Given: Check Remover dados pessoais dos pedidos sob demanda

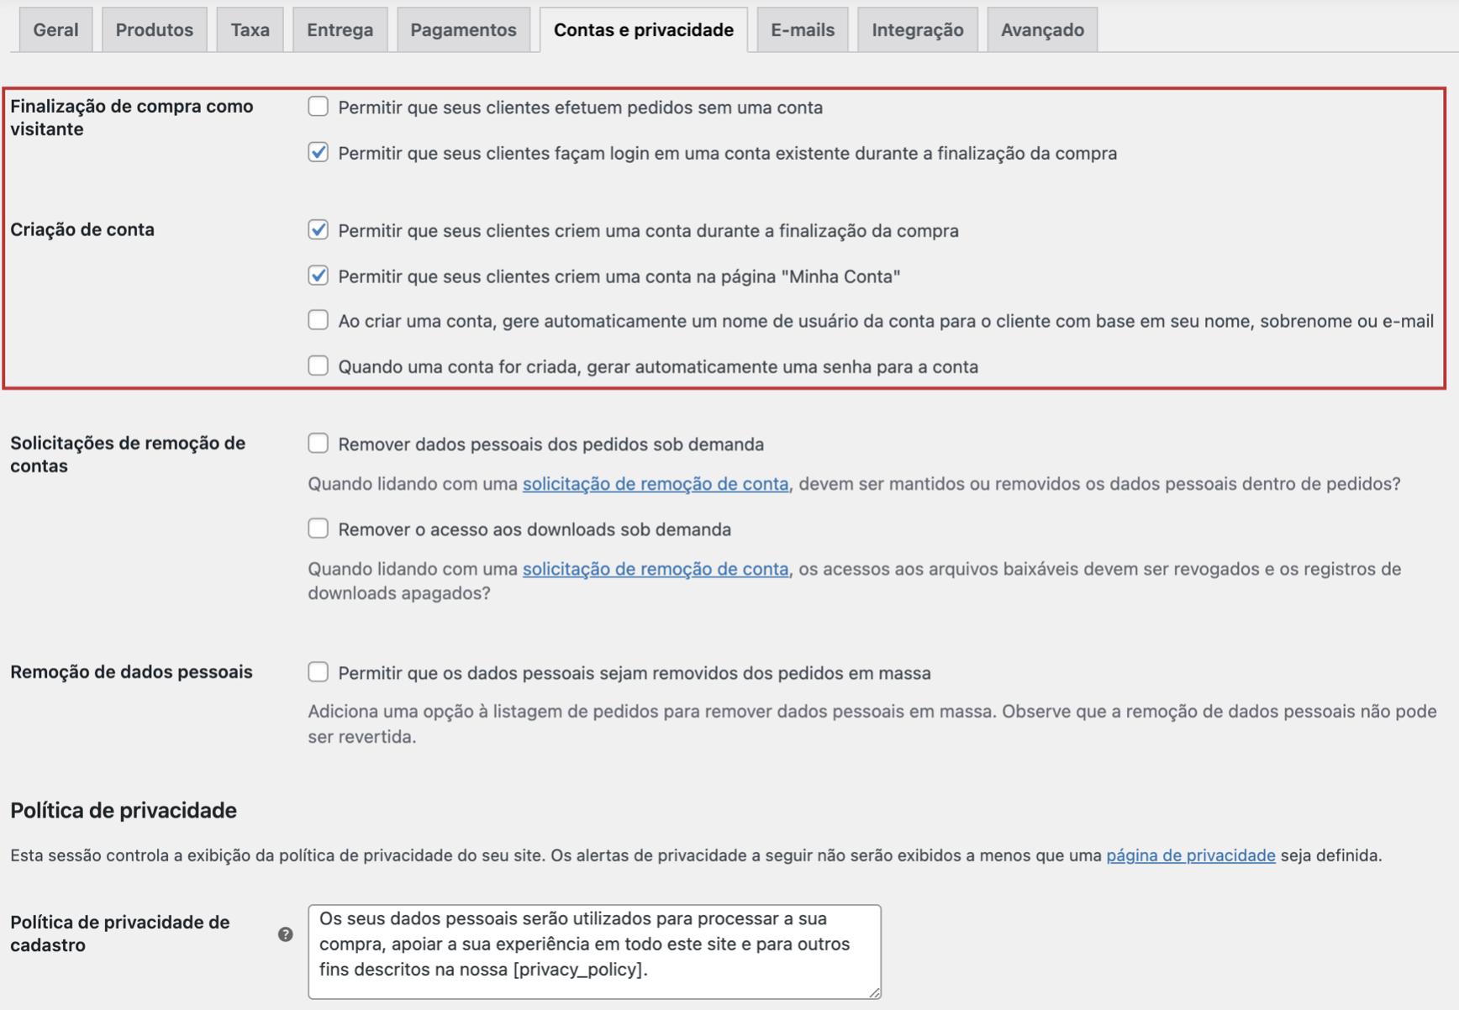Looking at the screenshot, I should click(x=318, y=443).
